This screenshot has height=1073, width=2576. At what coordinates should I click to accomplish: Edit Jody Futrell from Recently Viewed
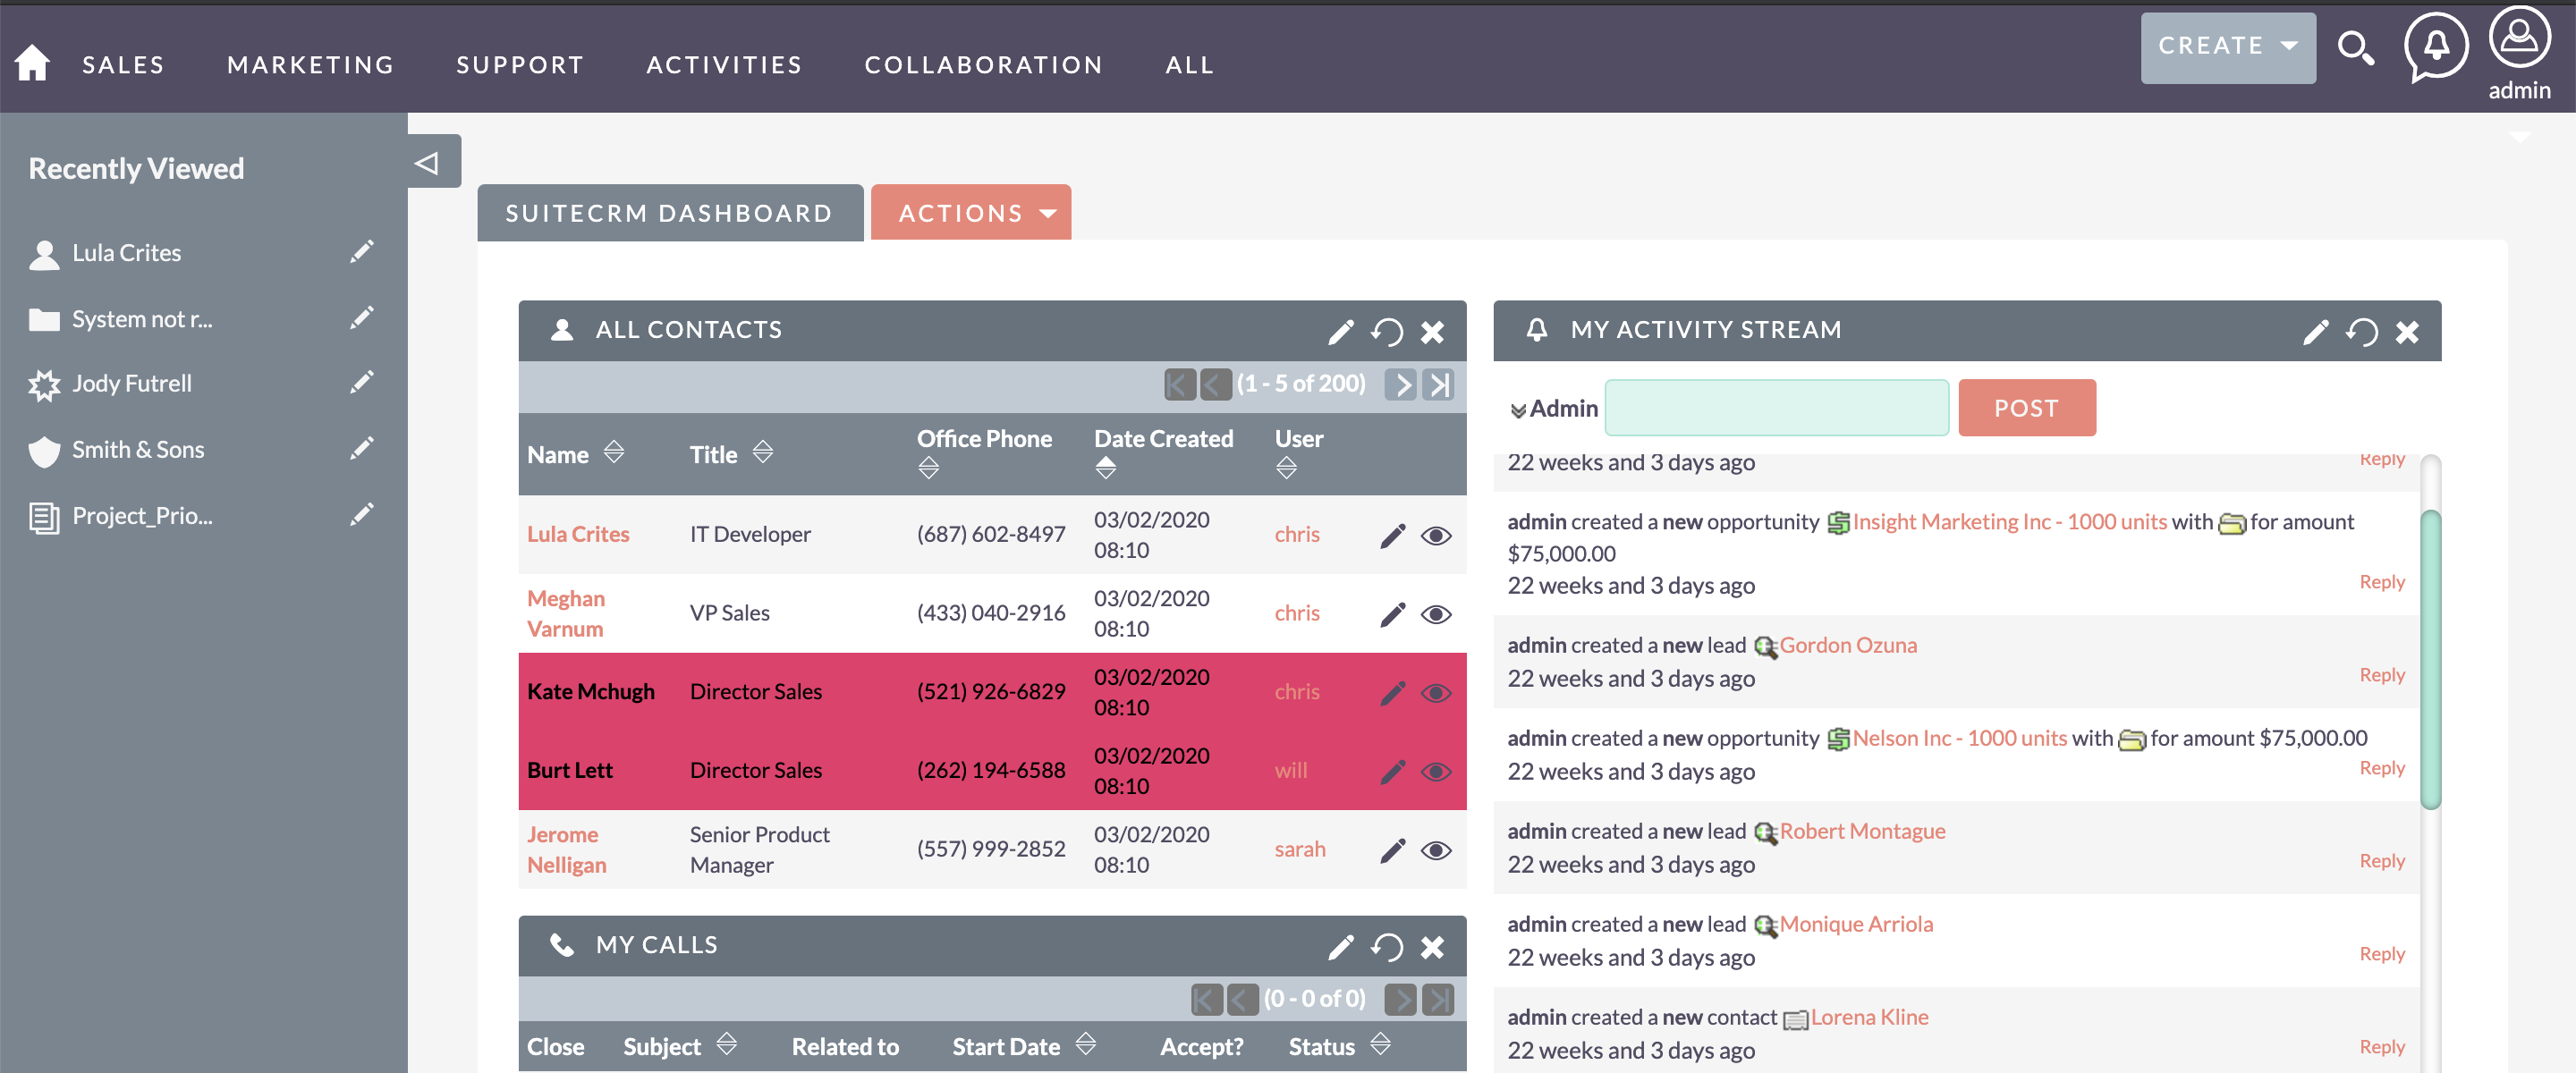tap(362, 381)
